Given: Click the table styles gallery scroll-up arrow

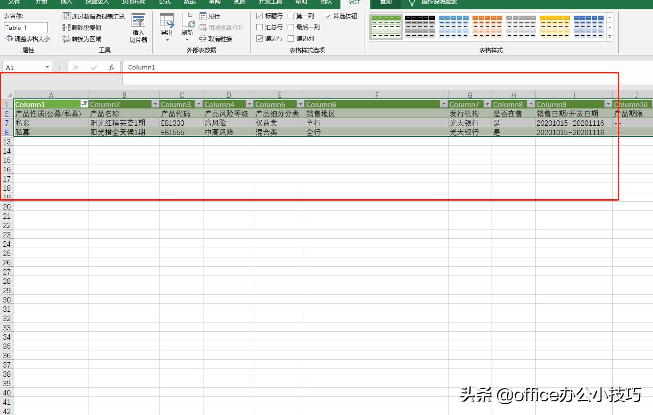Looking at the screenshot, I should click(x=610, y=17).
